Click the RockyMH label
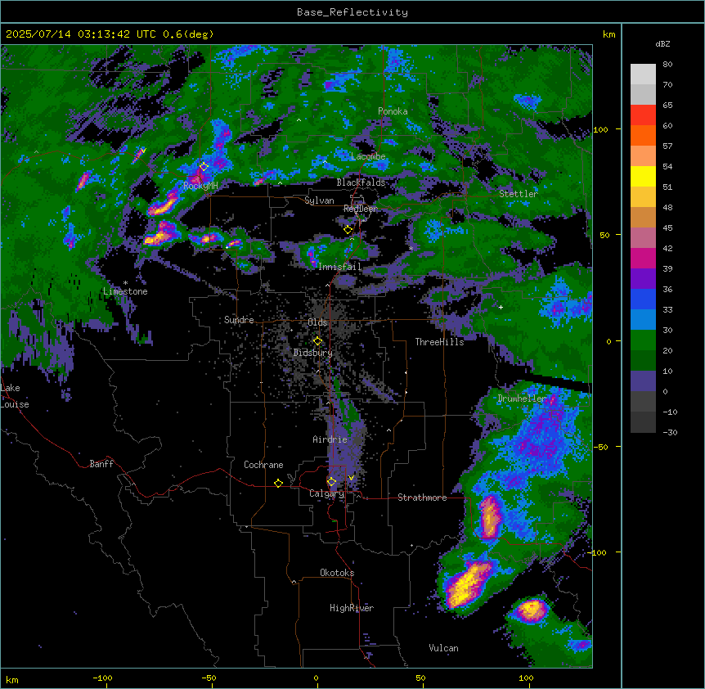 [200, 186]
